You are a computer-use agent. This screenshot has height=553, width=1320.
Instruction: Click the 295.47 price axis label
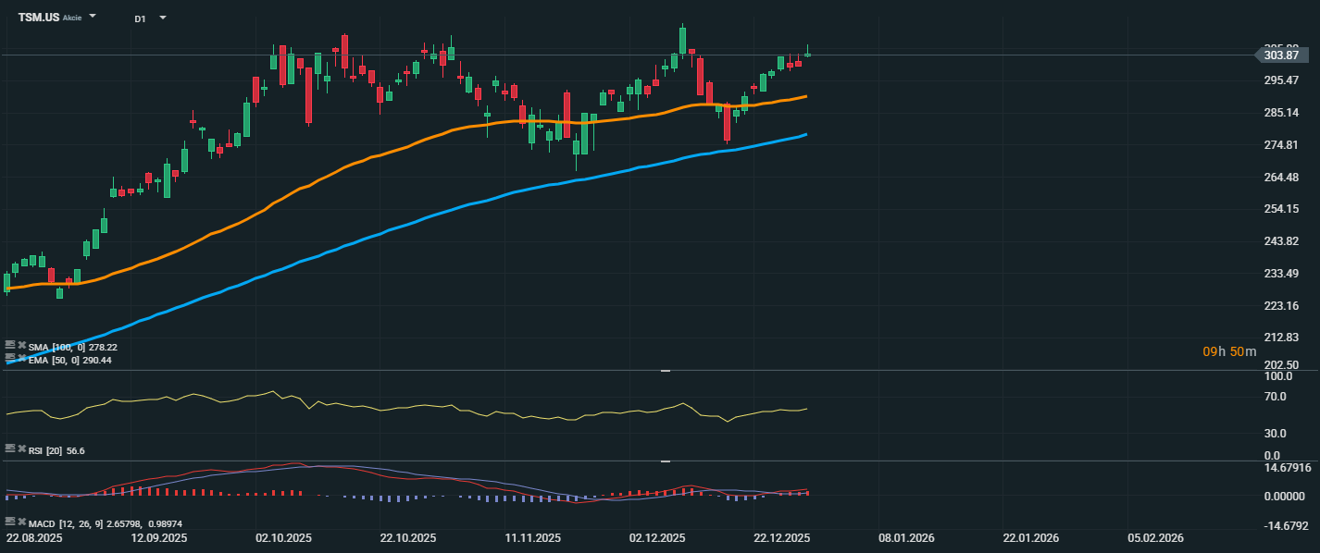[x=1281, y=80]
